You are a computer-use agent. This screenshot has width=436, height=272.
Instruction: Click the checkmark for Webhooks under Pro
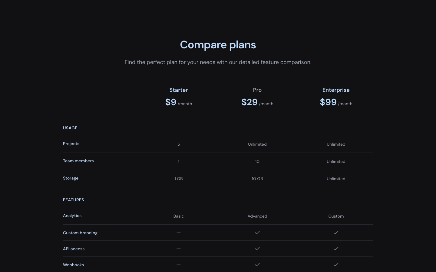(x=257, y=265)
